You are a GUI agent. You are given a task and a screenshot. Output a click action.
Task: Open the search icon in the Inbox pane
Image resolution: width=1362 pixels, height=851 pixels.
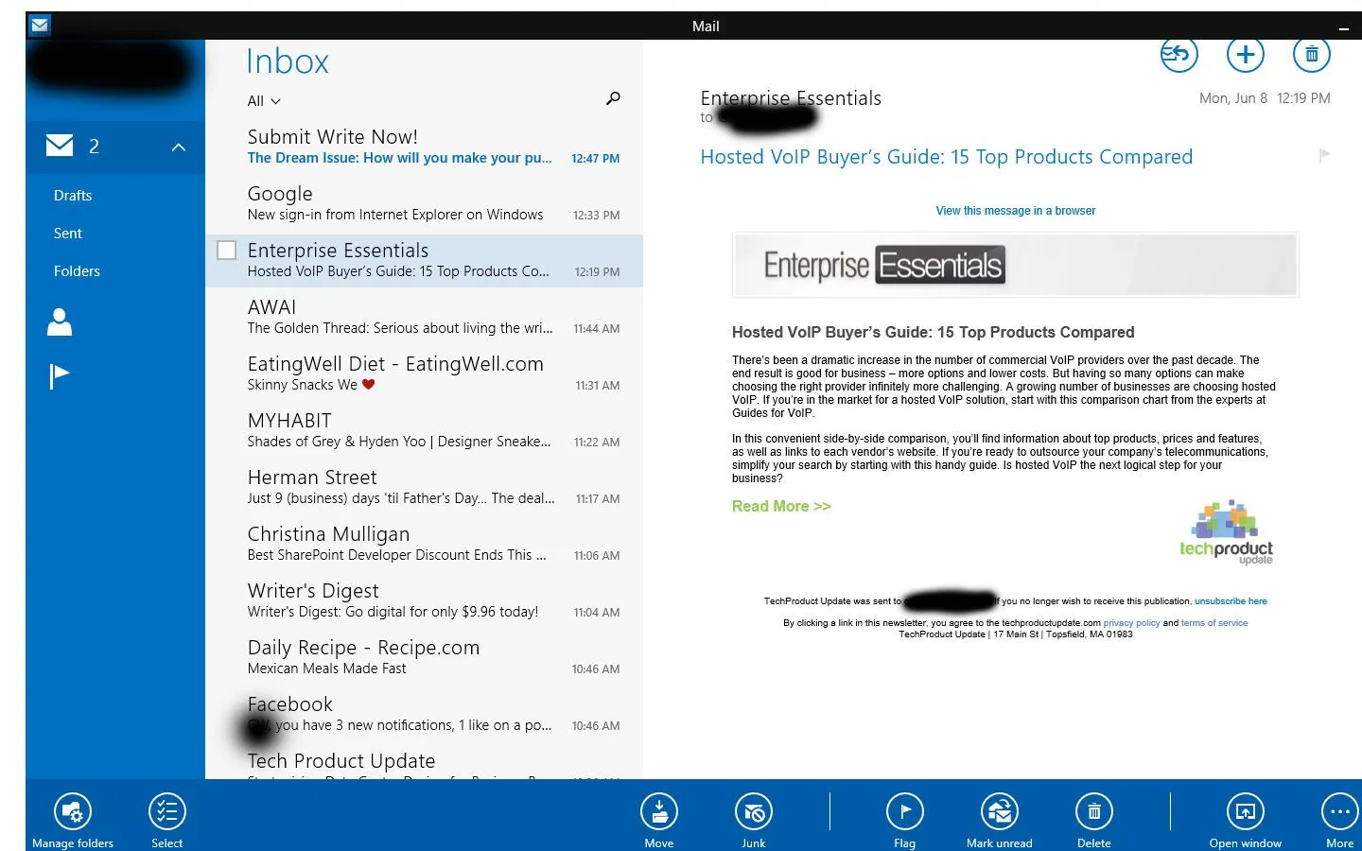tap(613, 98)
